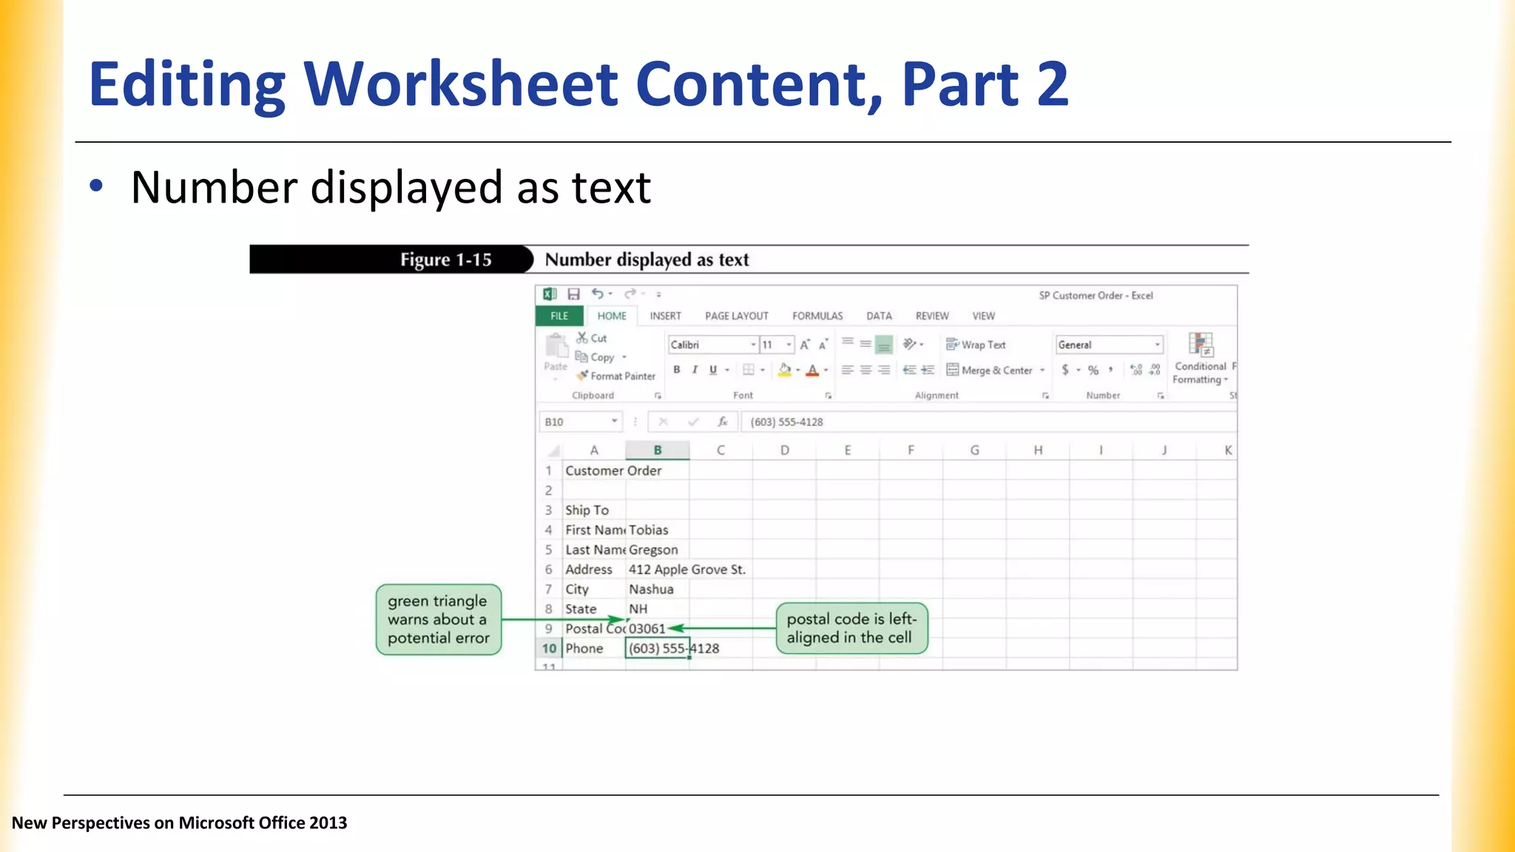Decrease font size with small A icon
The width and height of the screenshot is (1515, 852).
823,345
